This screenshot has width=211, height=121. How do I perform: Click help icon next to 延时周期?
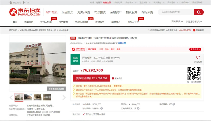[x=102, y=108]
